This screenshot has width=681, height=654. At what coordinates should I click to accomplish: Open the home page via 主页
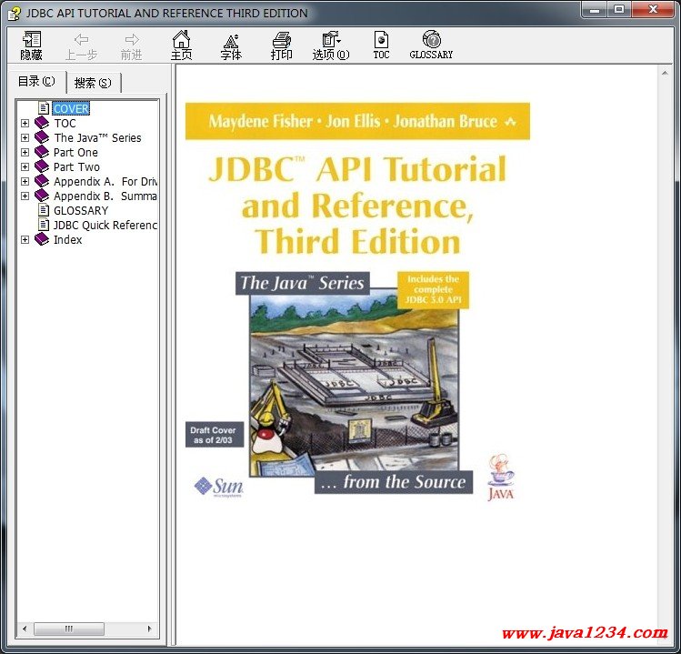click(x=181, y=45)
